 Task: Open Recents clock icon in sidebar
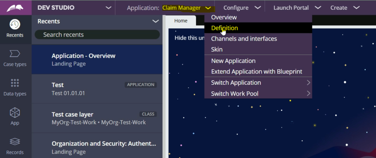point(15,24)
